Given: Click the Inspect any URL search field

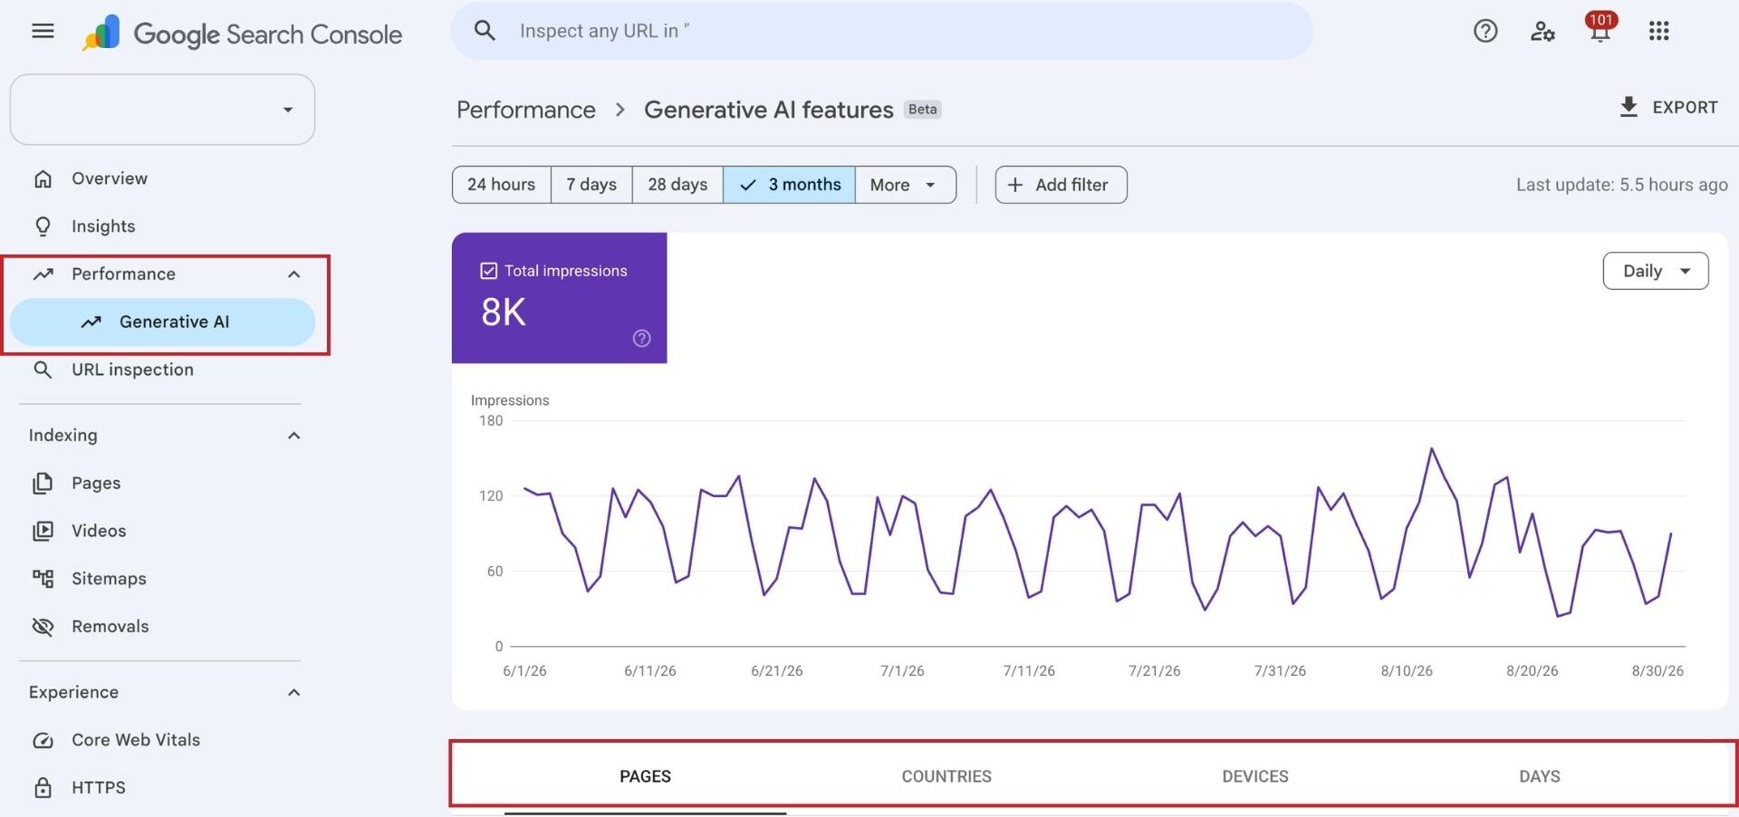Looking at the screenshot, I should pos(881,31).
